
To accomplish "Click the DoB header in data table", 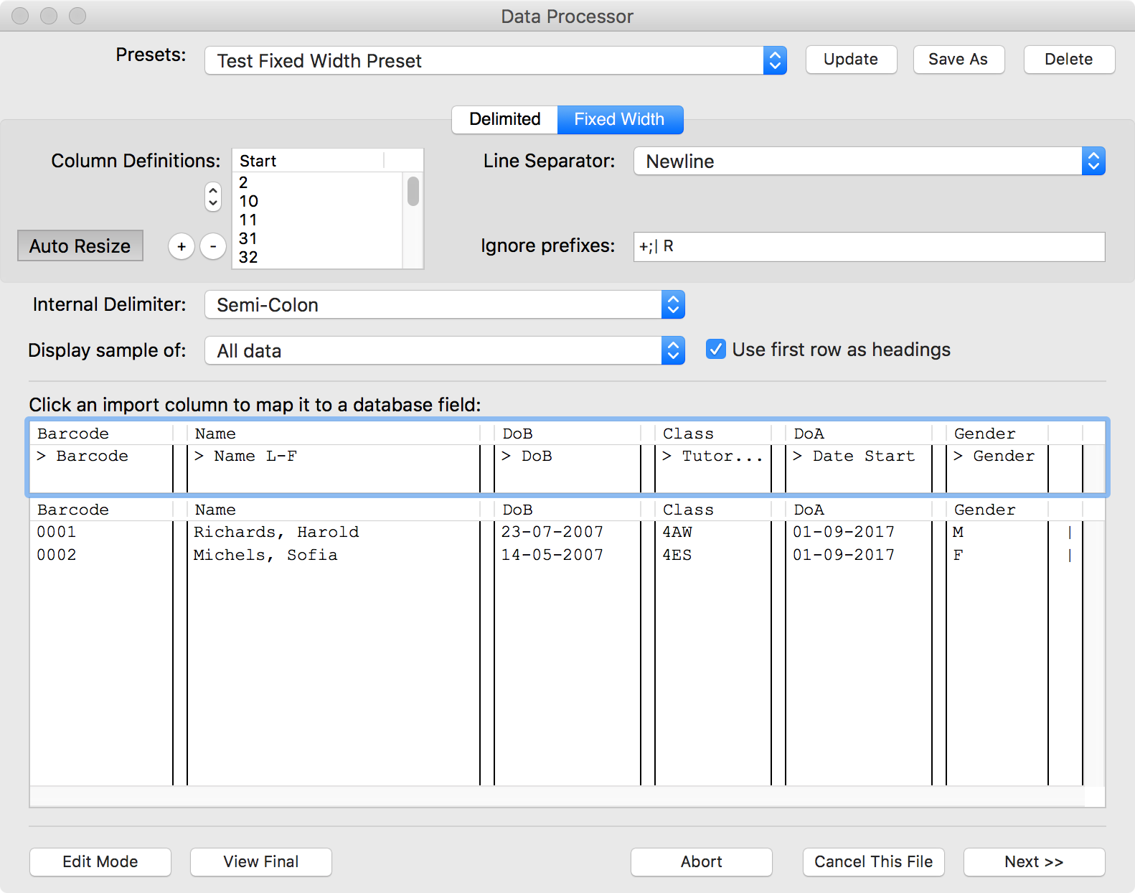I will click(567, 510).
